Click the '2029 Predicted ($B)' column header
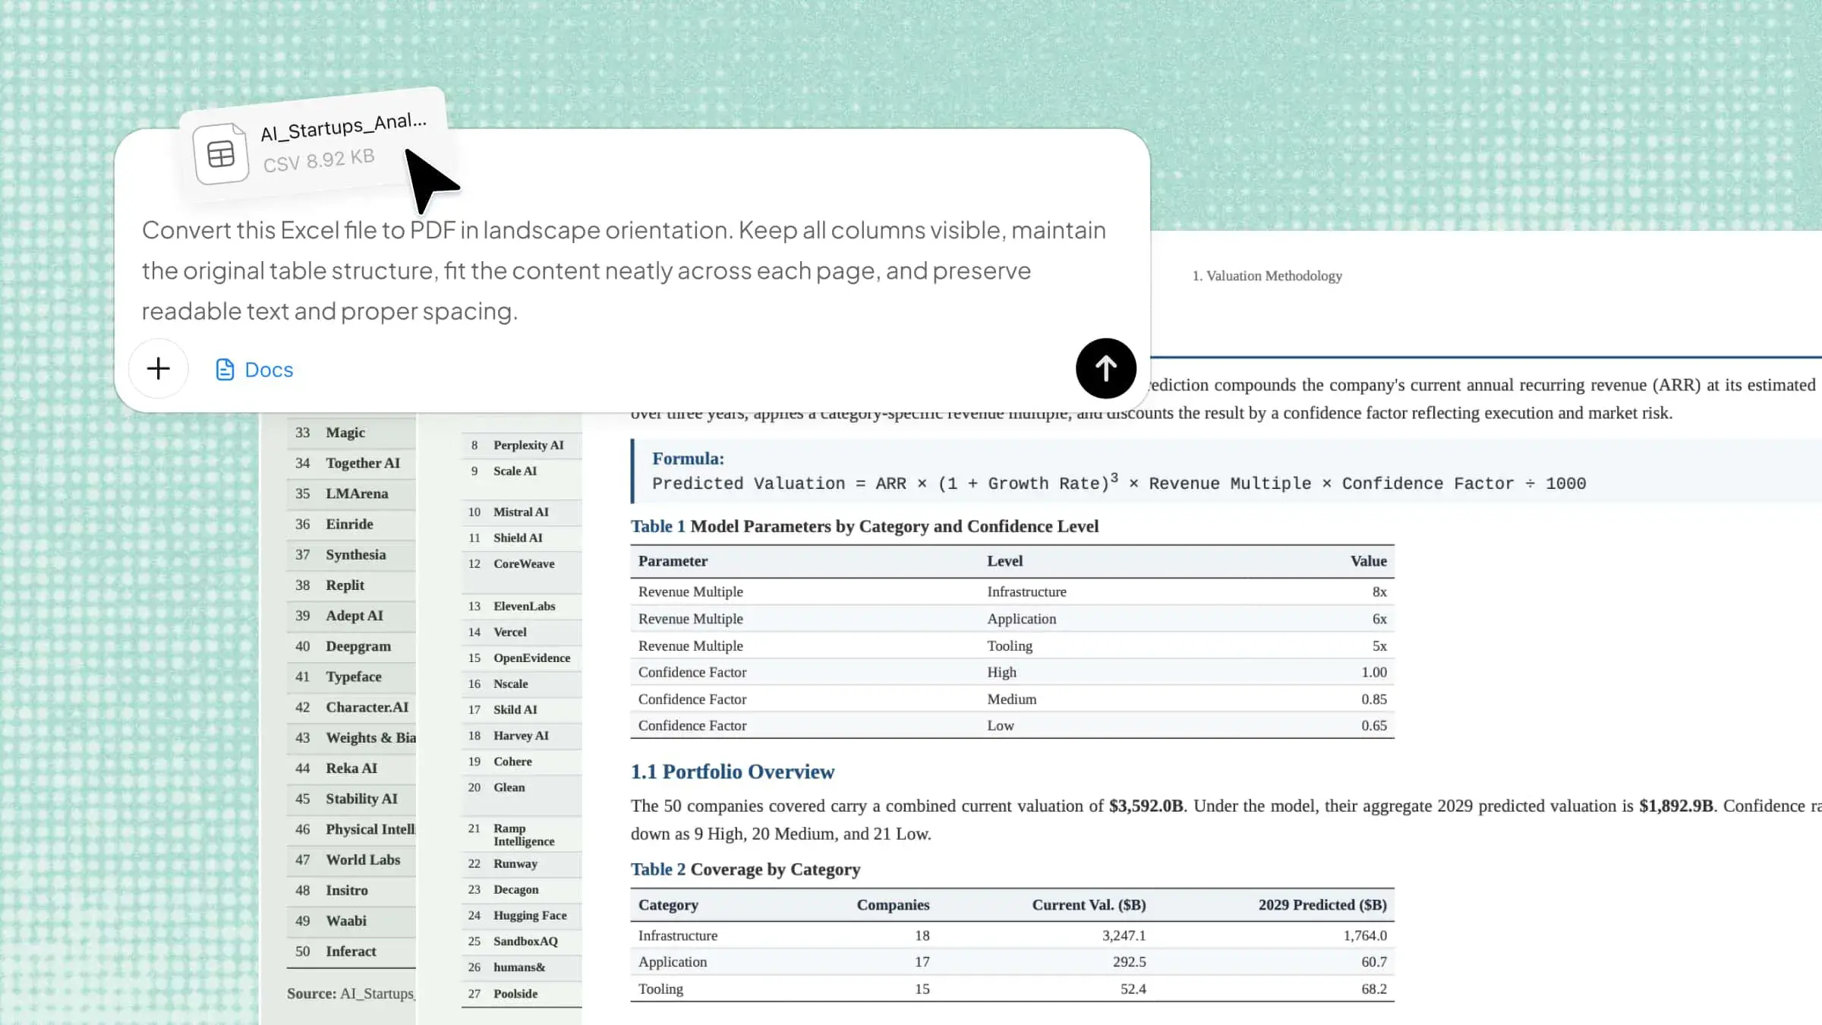The width and height of the screenshot is (1822, 1025). point(1322,905)
